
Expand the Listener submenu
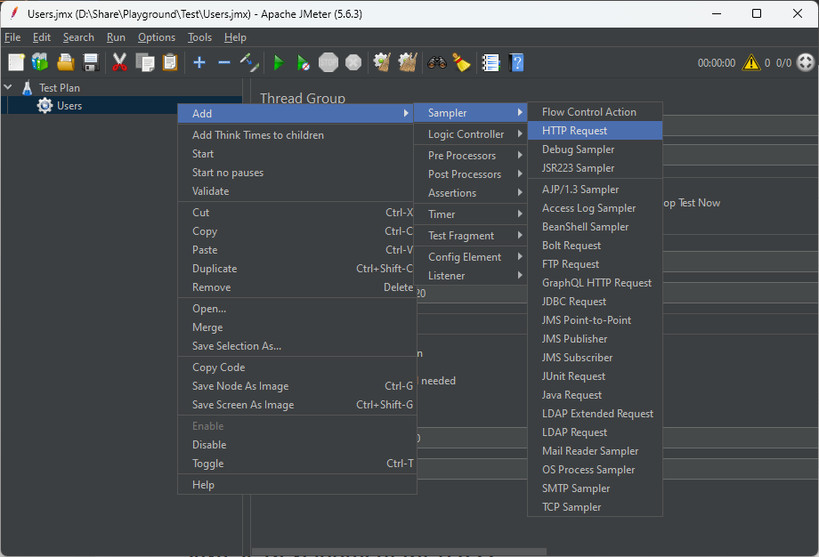[470, 276]
